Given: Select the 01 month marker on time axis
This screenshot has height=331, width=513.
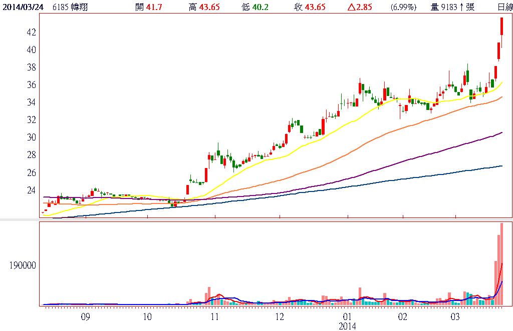Looking at the screenshot, I should (347, 317).
